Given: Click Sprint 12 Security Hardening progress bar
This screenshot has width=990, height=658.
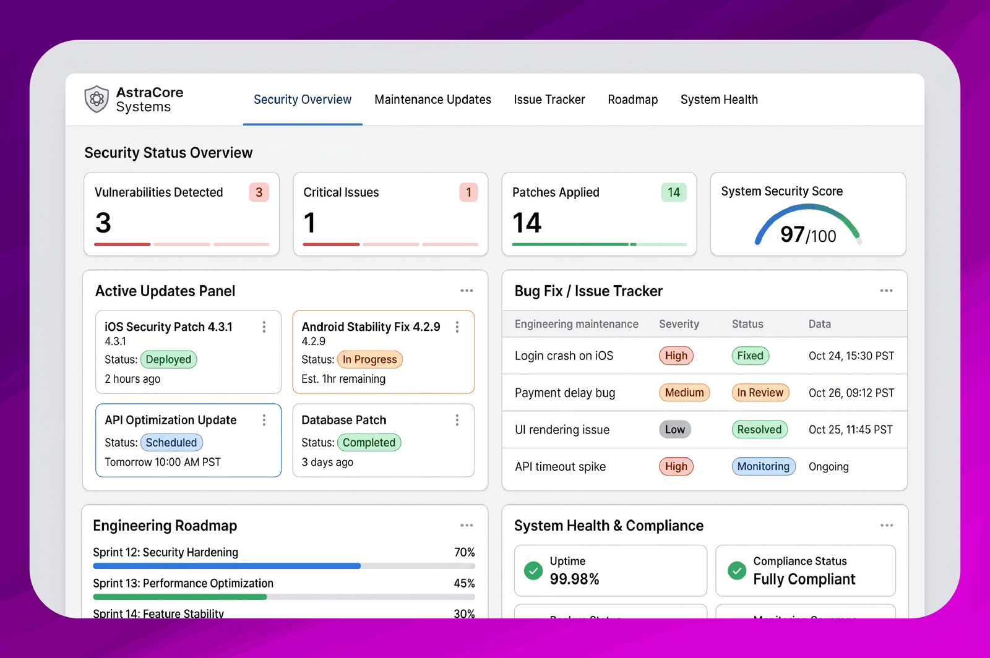Looking at the screenshot, I should coord(284,566).
